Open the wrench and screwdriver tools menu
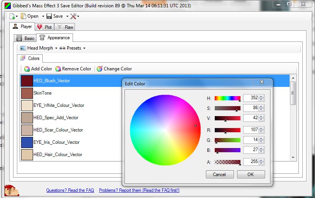315x198 pixels. 75,16
